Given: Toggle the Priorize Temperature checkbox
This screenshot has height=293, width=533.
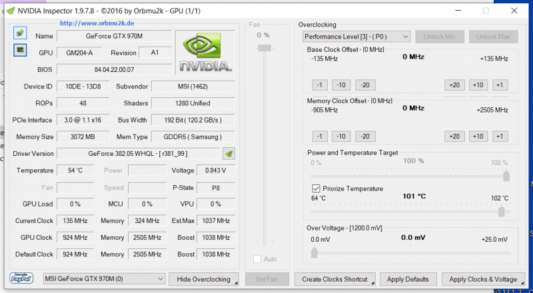Looking at the screenshot, I should pyautogui.click(x=316, y=188).
